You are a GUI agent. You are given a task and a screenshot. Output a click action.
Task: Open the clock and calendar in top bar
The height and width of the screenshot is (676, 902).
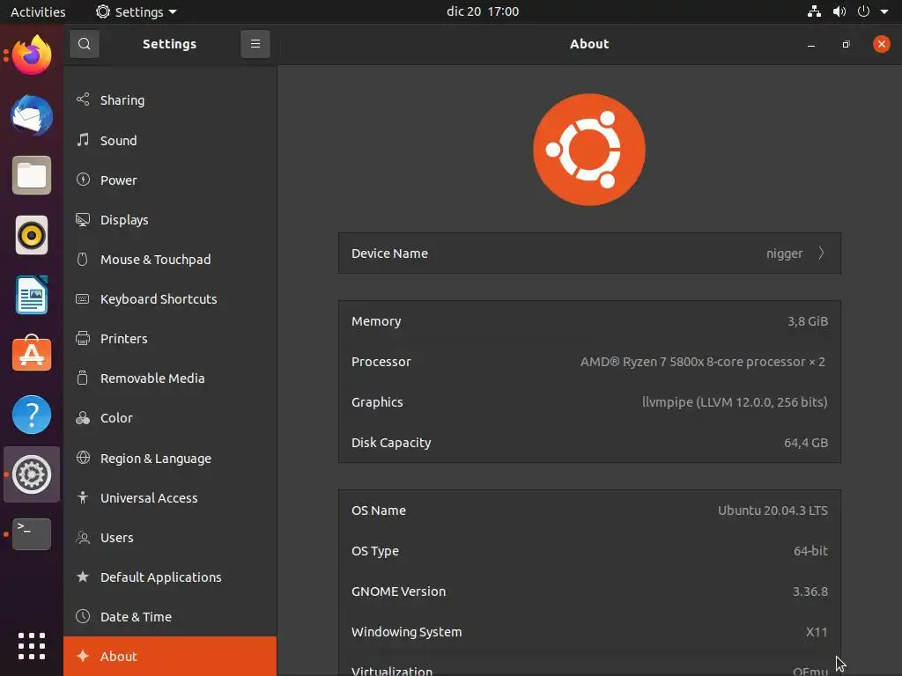coord(483,11)
